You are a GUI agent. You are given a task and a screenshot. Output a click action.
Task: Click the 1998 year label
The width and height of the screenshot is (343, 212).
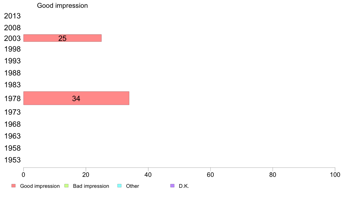pos(12,49)
